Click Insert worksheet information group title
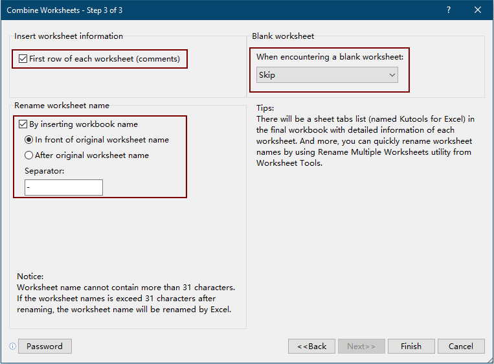 tap(69, 36)
